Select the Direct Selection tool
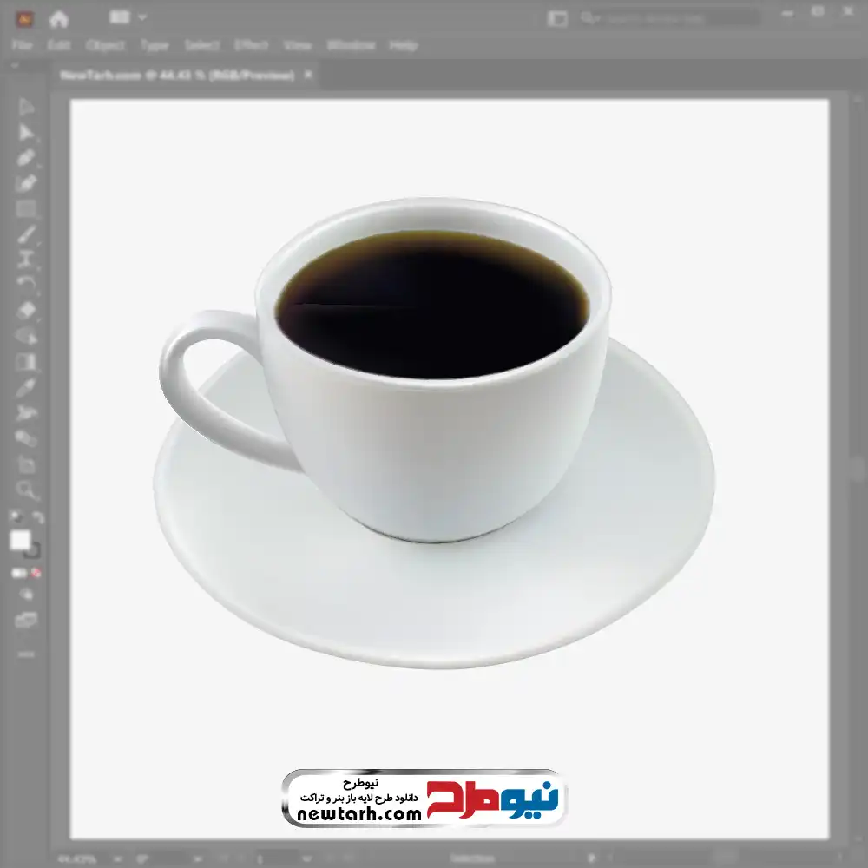The height and width of the screenshot is (868, 868). point(26,133)
